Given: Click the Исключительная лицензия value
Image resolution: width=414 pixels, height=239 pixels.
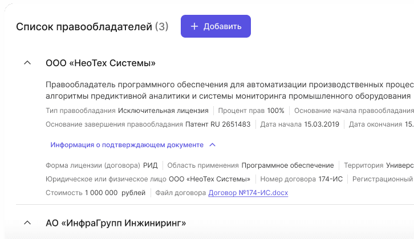Looking at the screenshot, I should pos(163,111).
